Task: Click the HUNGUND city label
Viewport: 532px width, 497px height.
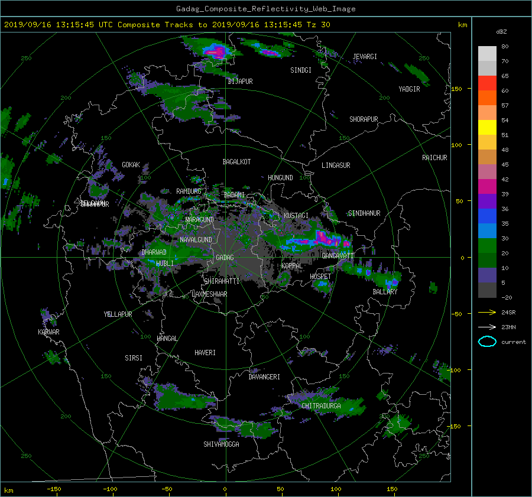Action: (x=280, y=178)
